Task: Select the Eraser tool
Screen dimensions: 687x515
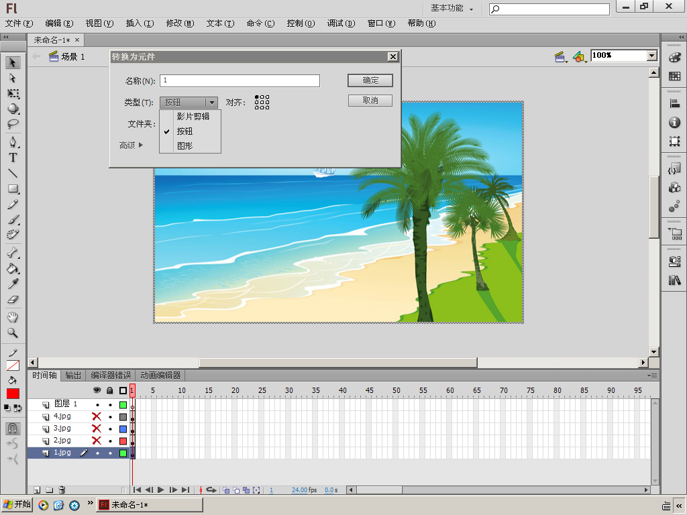Action: 13,300
